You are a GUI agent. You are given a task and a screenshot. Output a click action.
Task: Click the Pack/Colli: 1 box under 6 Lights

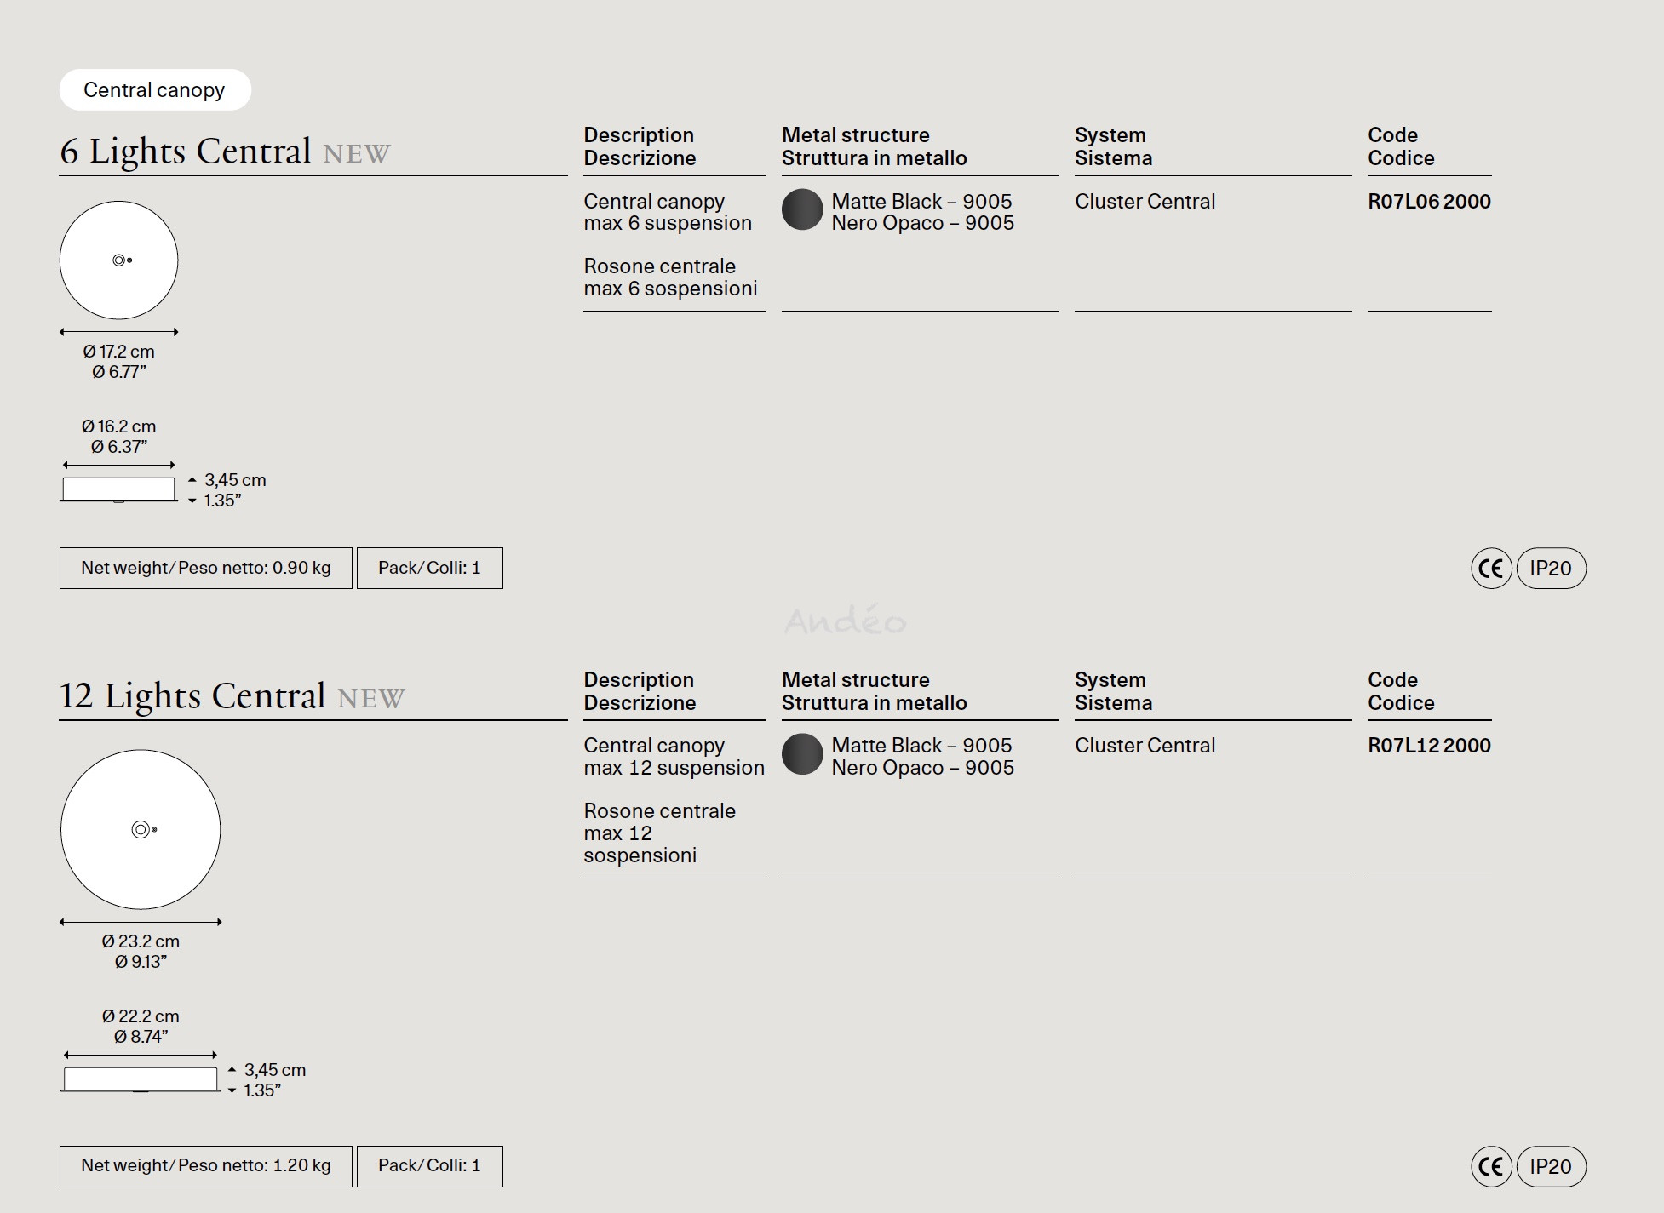[x=430, y=569]
